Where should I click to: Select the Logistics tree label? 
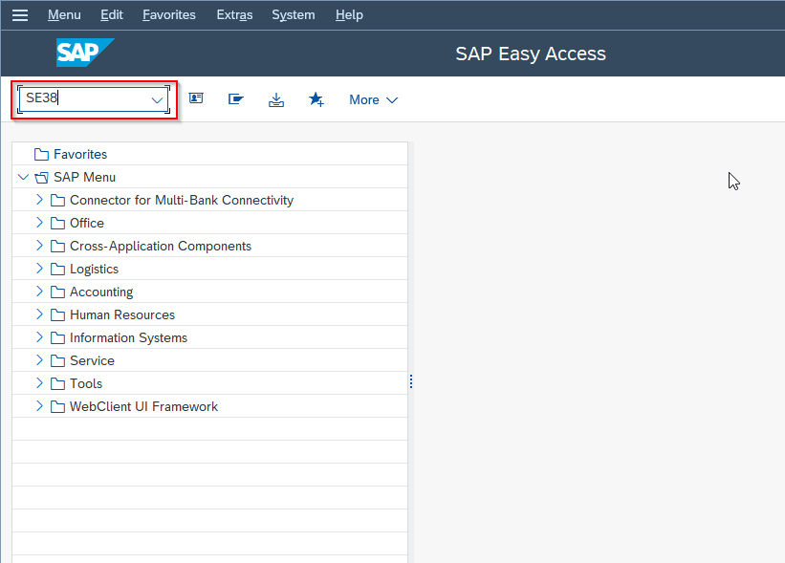tap(94, 270)
